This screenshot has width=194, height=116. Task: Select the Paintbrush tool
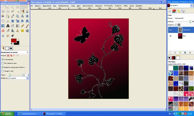pos(27,26)
